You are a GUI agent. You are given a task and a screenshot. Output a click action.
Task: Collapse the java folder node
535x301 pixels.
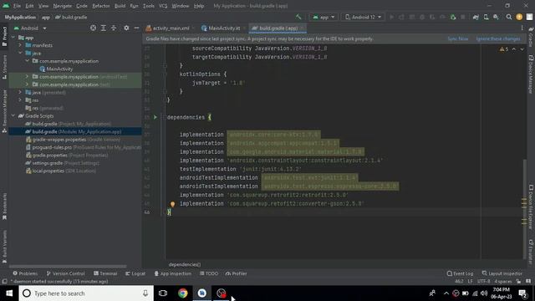pos(20,54)
